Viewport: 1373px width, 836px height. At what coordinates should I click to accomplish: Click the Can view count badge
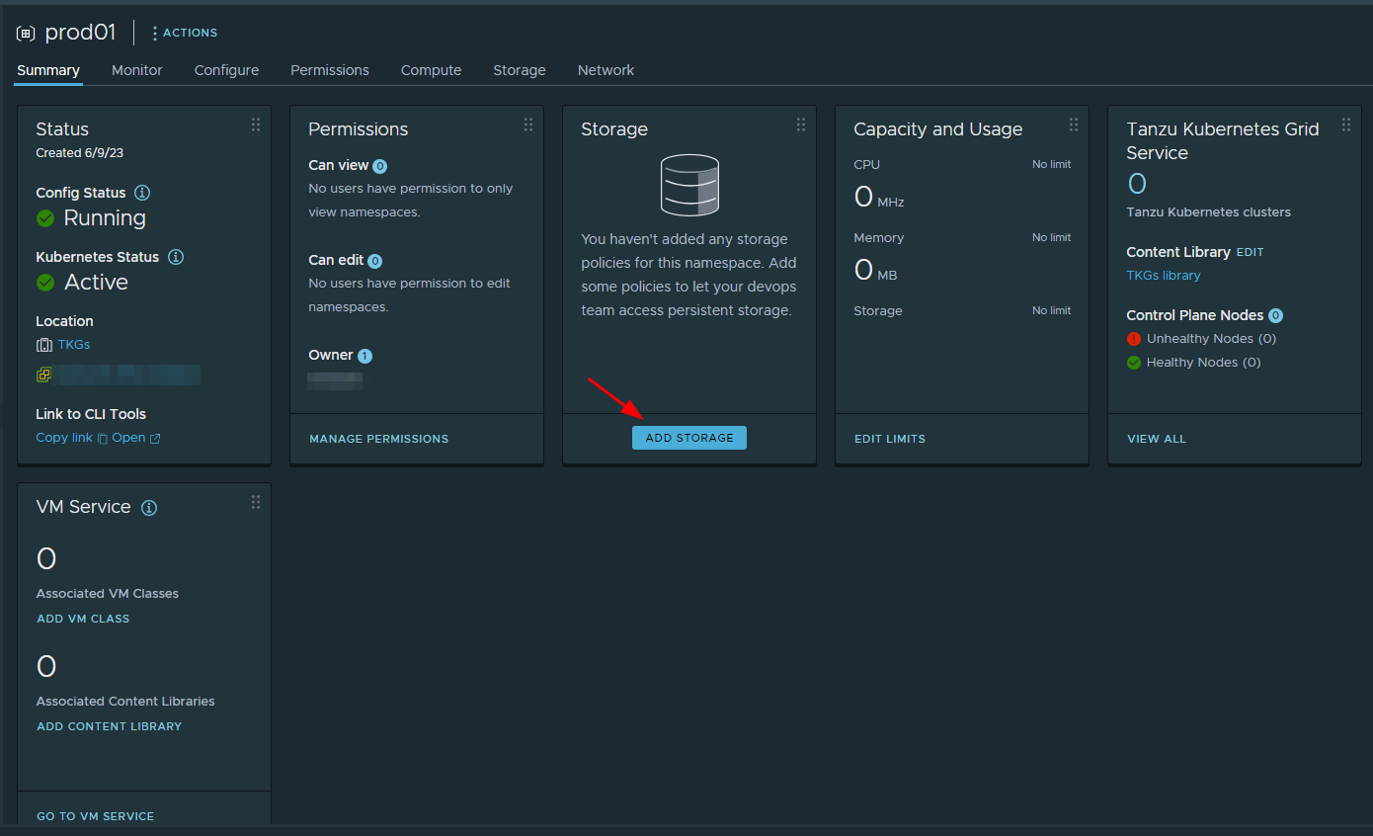coord(379,166)
